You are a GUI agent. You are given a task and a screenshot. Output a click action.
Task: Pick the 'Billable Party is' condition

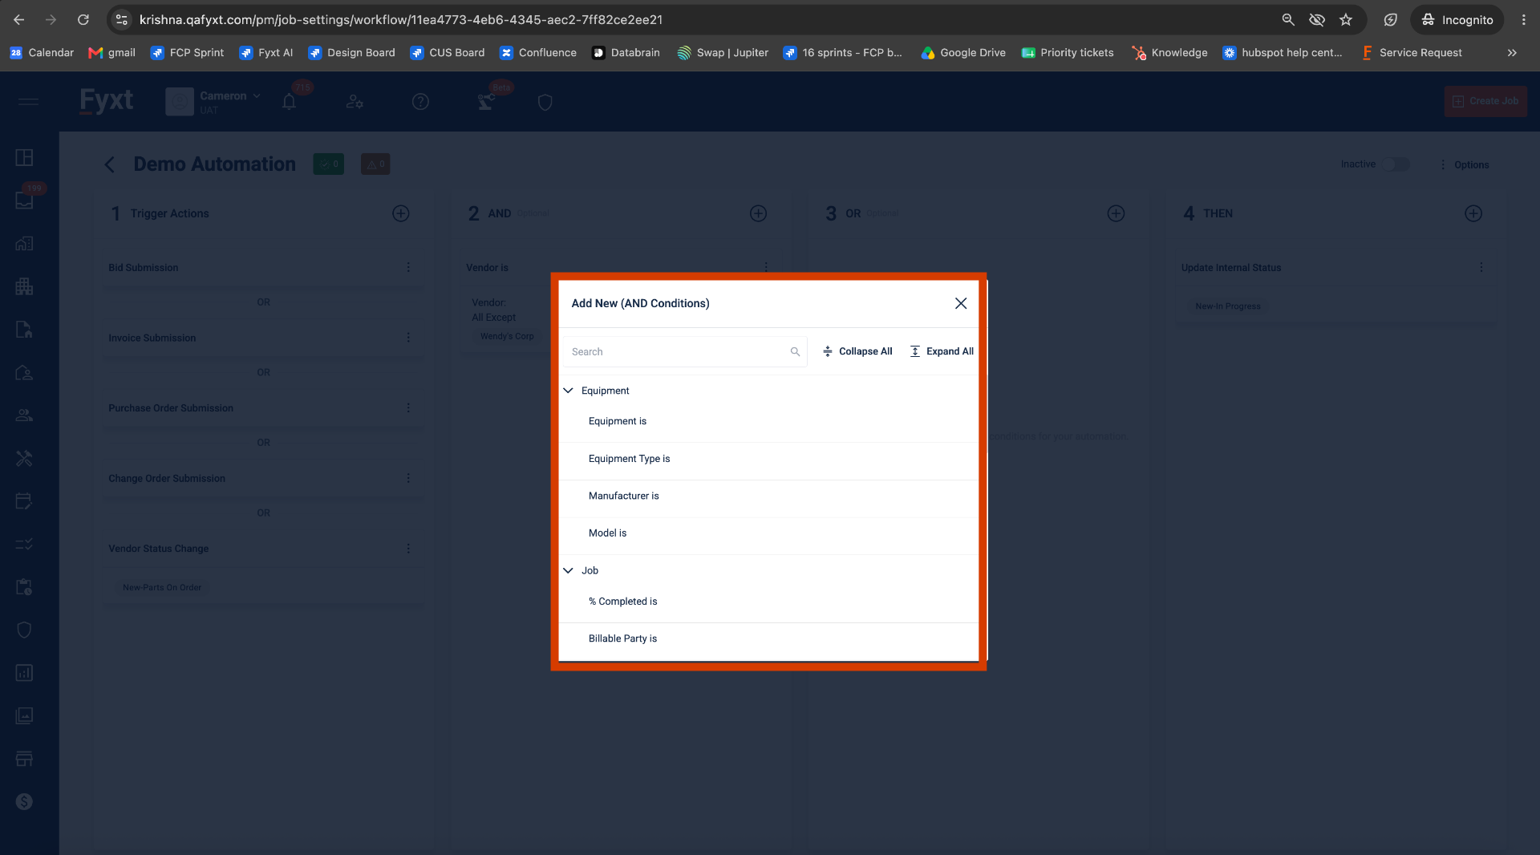click(768, 638)
